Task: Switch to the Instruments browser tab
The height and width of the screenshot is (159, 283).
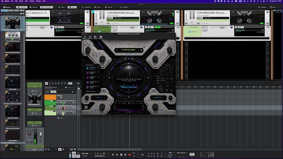Action: pos(5,10)
